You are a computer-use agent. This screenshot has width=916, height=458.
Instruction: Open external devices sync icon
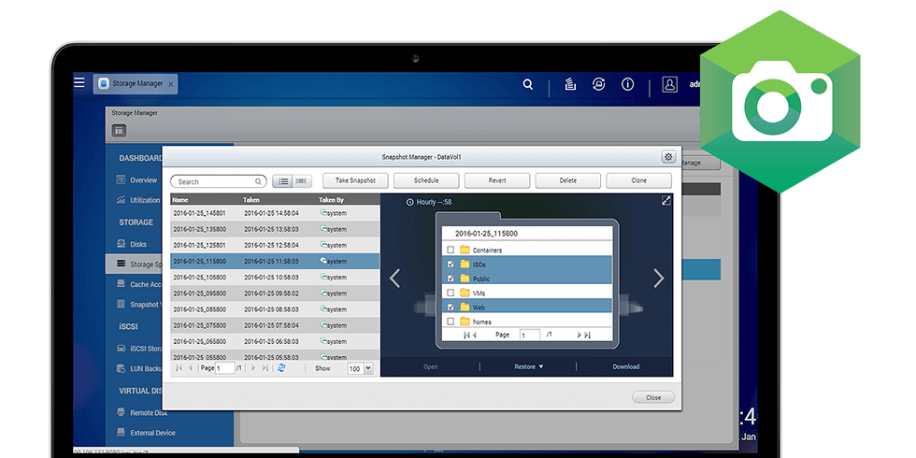(x=599, y=84)
